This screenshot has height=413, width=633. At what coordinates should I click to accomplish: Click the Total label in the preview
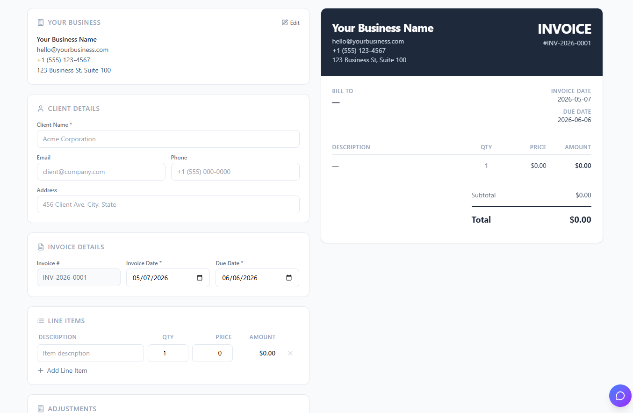[x=481, y=220]
